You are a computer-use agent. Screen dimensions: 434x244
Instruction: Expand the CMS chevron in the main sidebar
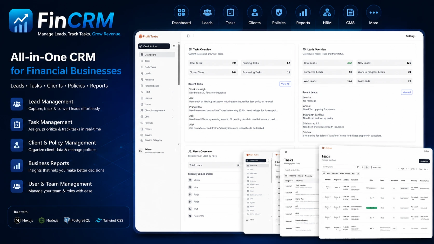click(x=173, y=117)
